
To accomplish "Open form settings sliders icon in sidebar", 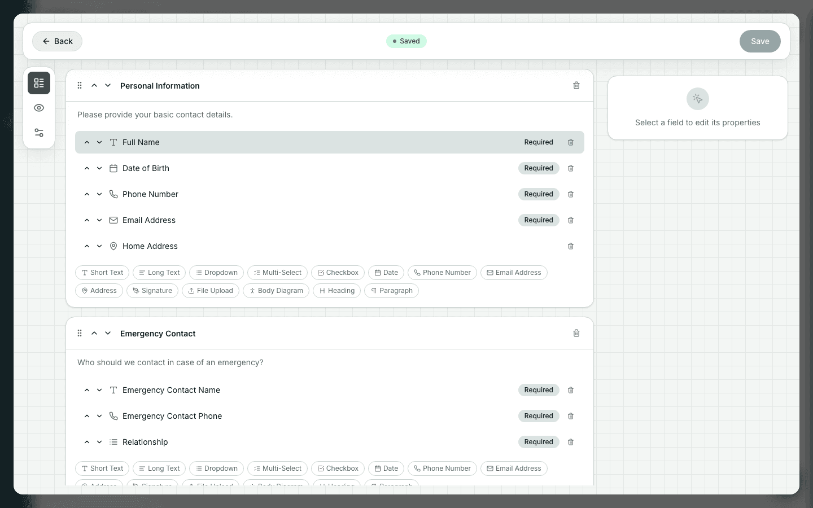I will [39, 133].
